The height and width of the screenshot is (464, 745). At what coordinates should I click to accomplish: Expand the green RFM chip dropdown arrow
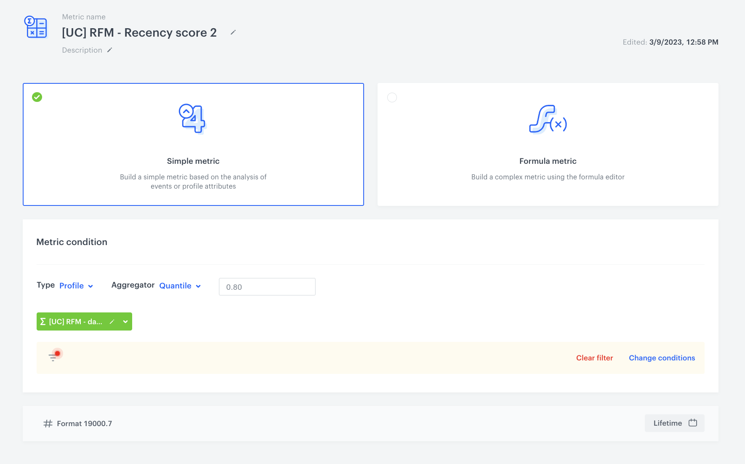[x=125, y=322]
